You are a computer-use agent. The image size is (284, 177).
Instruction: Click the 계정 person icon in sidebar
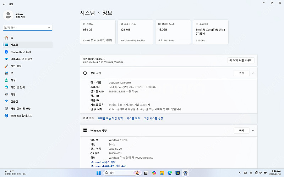6,80
